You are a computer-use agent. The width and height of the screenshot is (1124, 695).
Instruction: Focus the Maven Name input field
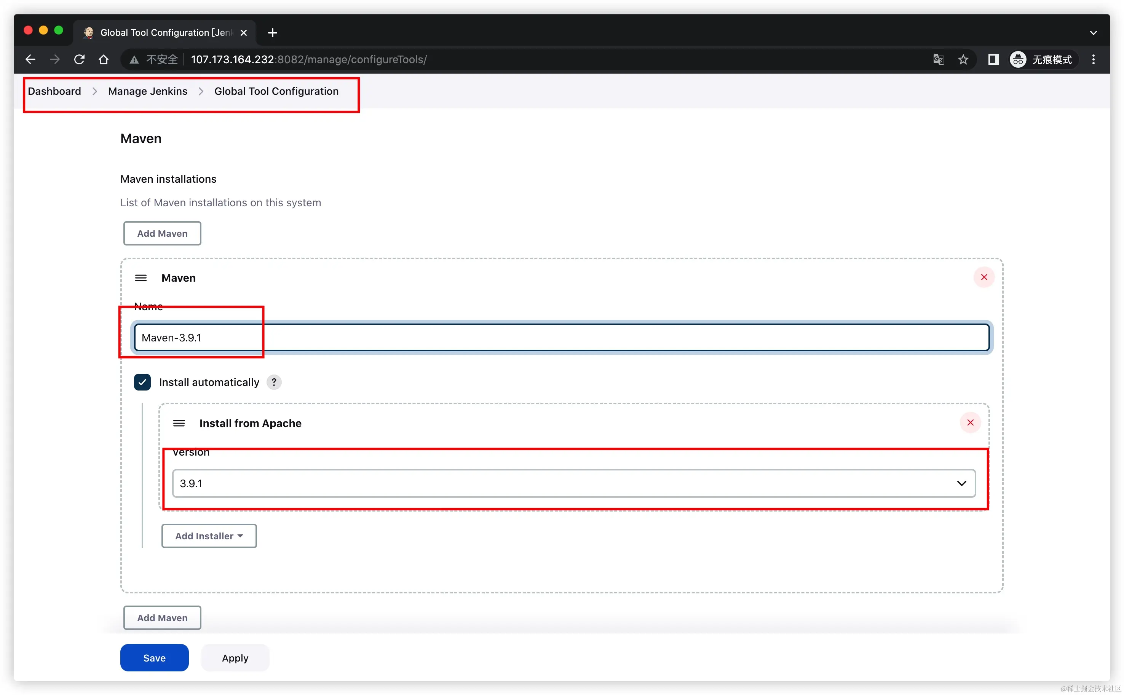pyautogui.click(x=561, y=337)
